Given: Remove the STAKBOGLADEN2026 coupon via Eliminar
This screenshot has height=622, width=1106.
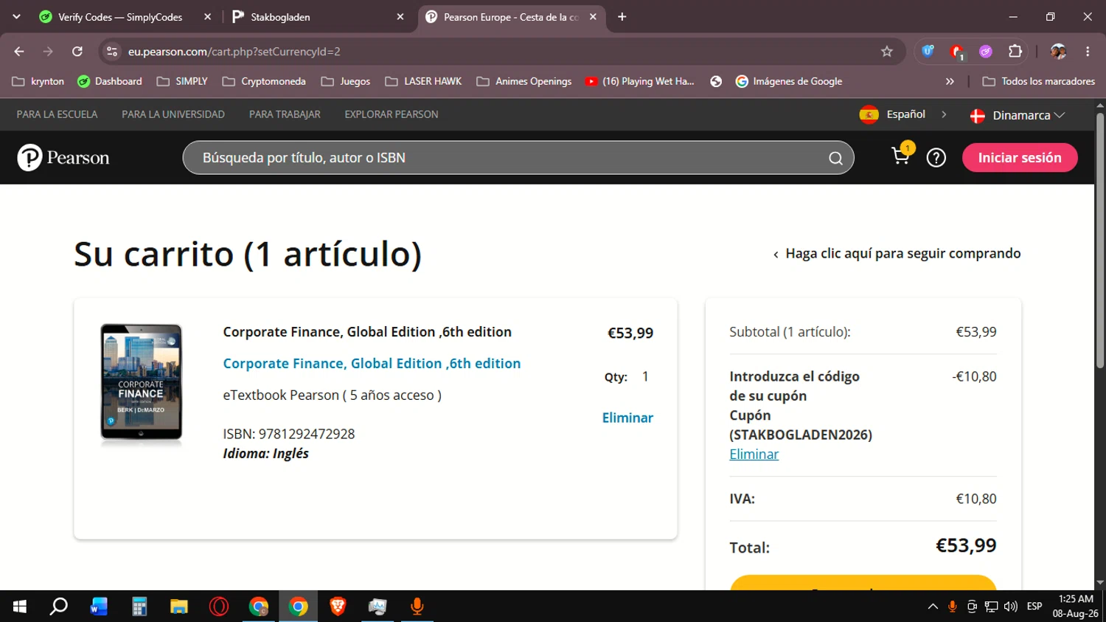Looking at the screenshot, I should 754,455.
